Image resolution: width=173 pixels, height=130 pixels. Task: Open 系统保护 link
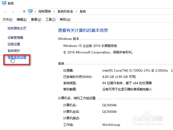coord(14,51)
